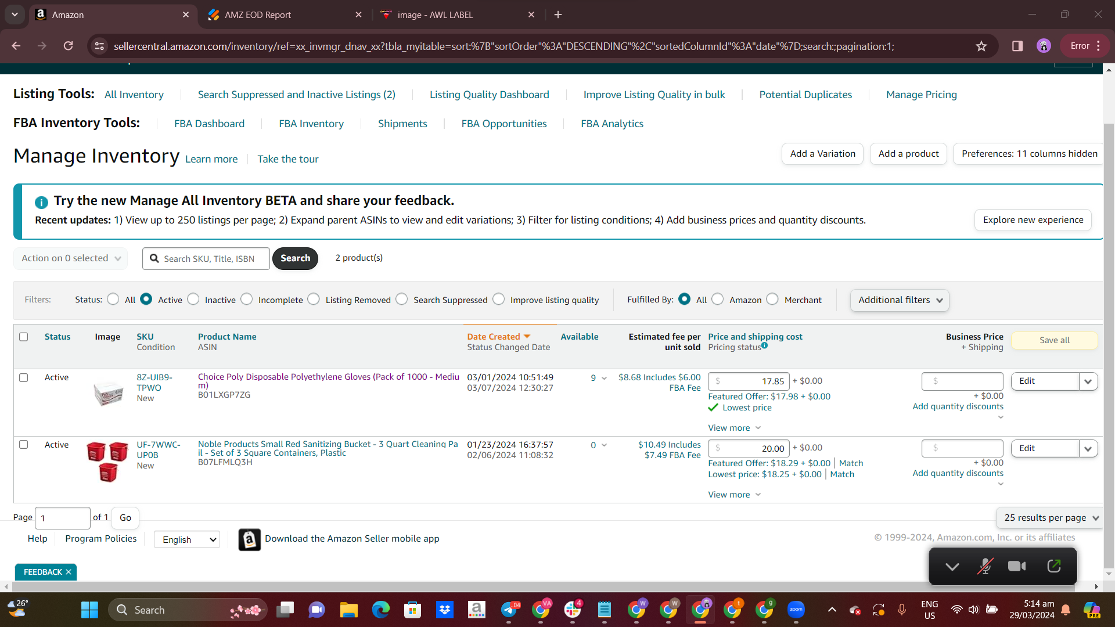Open the Chrome profile avatar
Screen dimensions: 1115x627
[x=1044, y=46]
